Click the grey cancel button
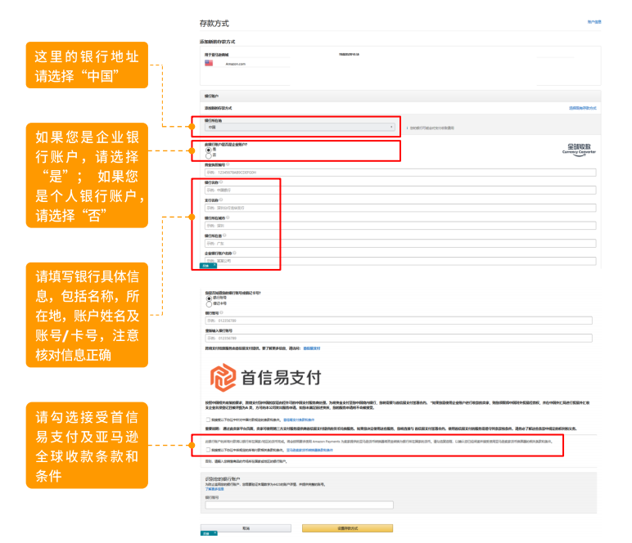Image resolution: width=632 pixels, height=543 pixels. (x=246, y=528)
